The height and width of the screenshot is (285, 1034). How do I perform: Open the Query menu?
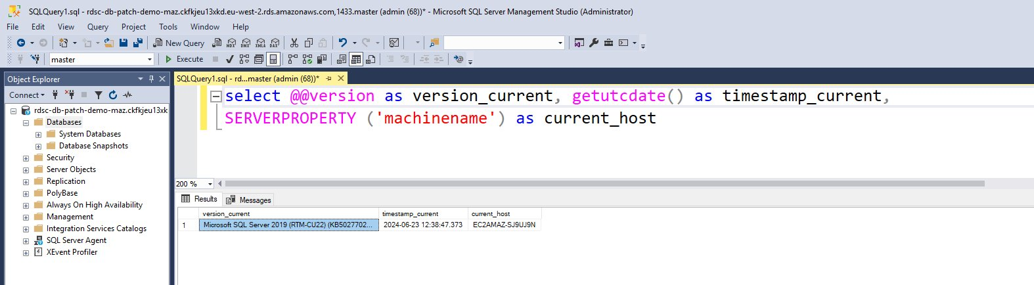(98, 27)
